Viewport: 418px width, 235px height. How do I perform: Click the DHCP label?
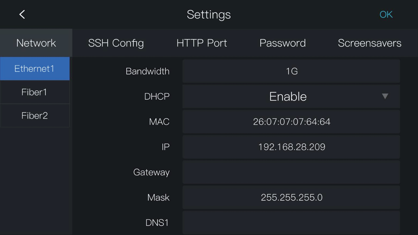157,96
